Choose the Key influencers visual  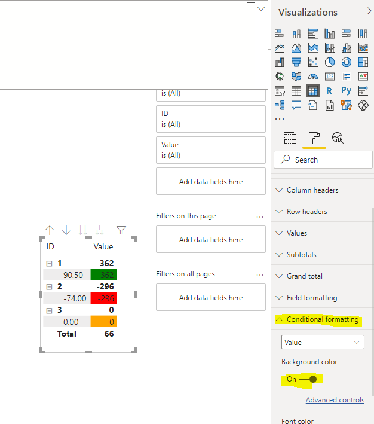(x=363, y=91)
